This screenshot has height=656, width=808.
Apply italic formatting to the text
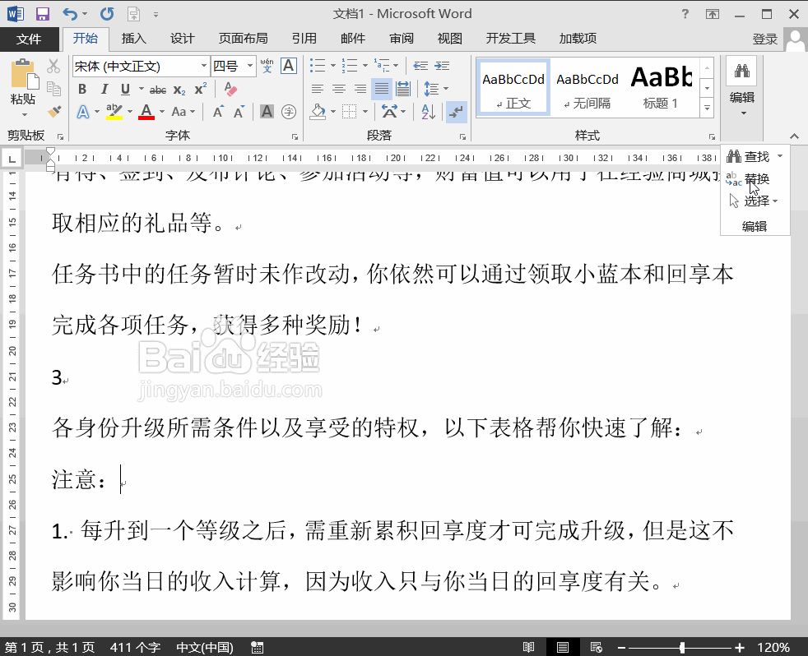105,88
